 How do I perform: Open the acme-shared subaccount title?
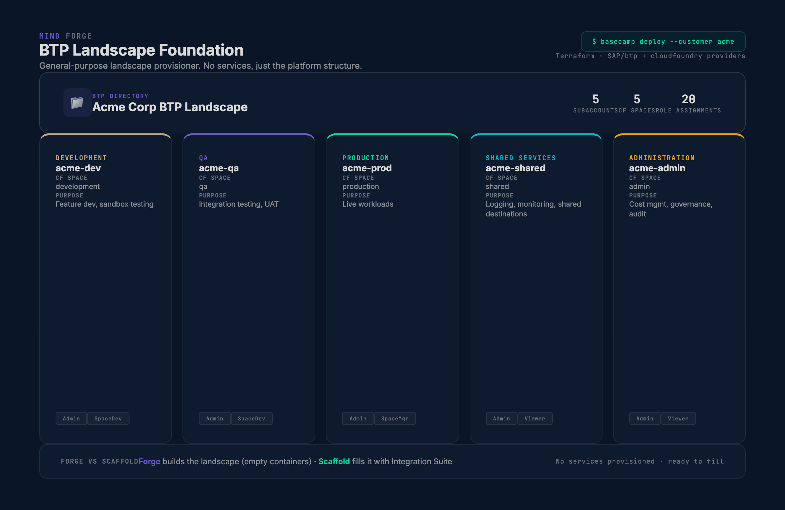[515, 168]
